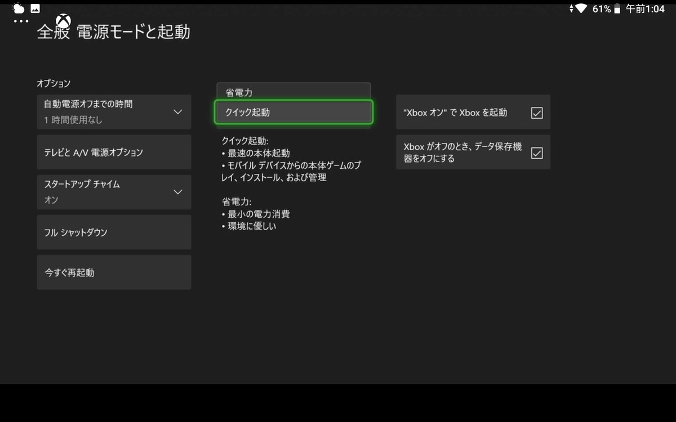Image resolution: width=676 pixels, height=422 pixels.
Task: Select 今すぐ再起動
Action: tap(114, 272)
